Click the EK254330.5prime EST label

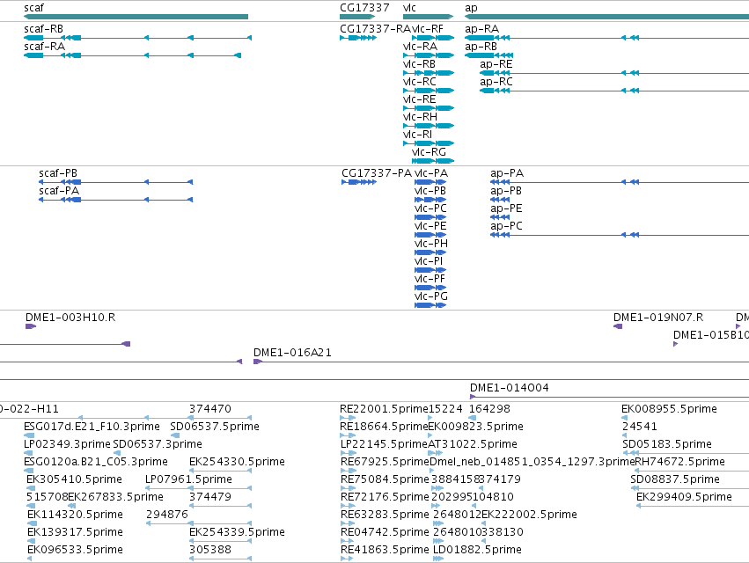tap(237, 462)
